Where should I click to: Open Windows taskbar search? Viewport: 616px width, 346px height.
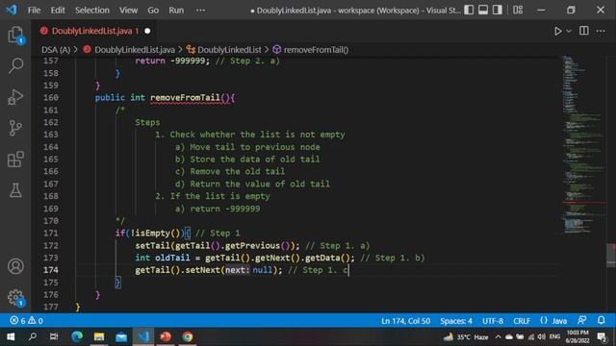(x=33, y=337)
